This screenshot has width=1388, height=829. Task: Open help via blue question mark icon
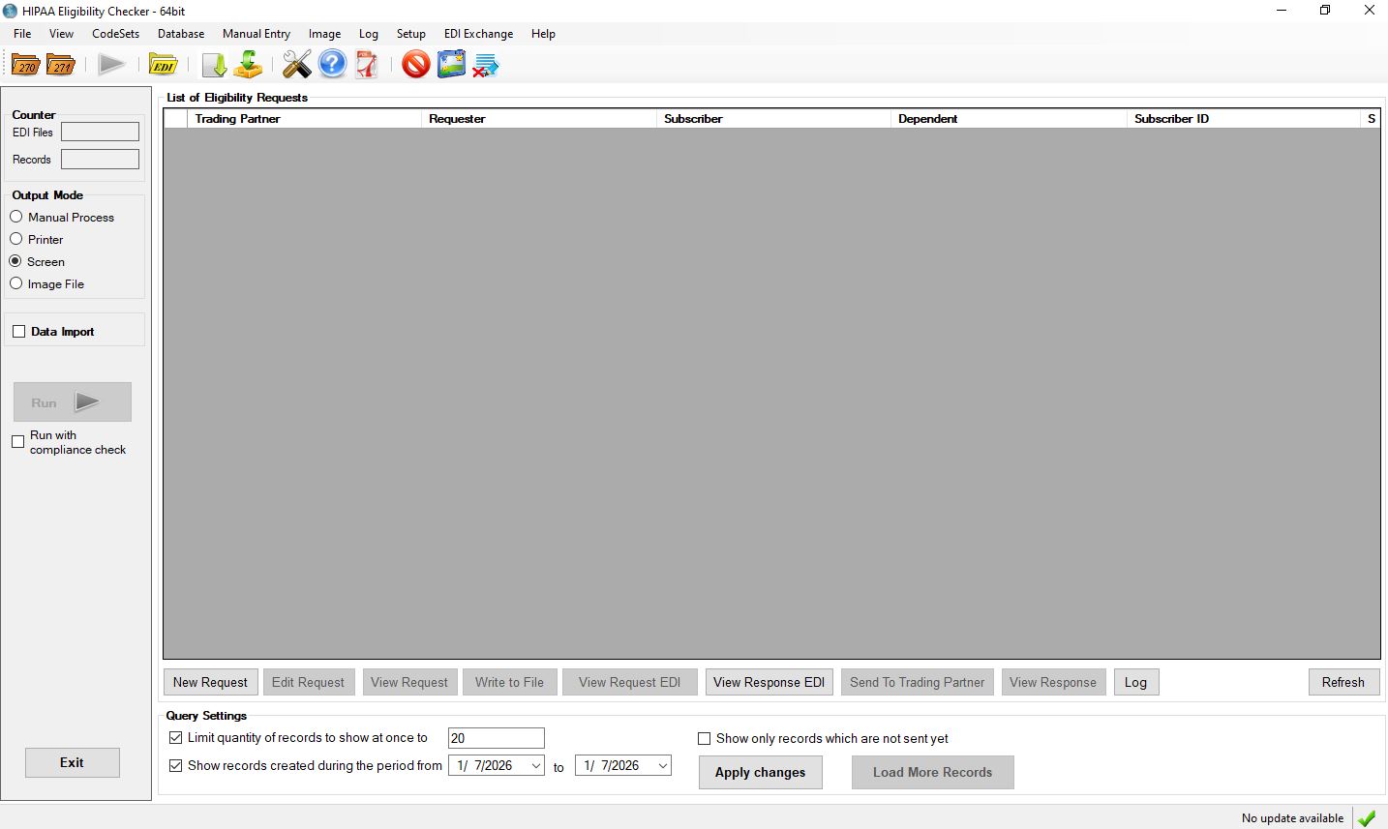332,65
